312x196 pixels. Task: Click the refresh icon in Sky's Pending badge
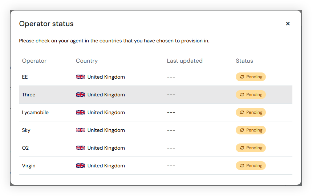pos(242,130)
